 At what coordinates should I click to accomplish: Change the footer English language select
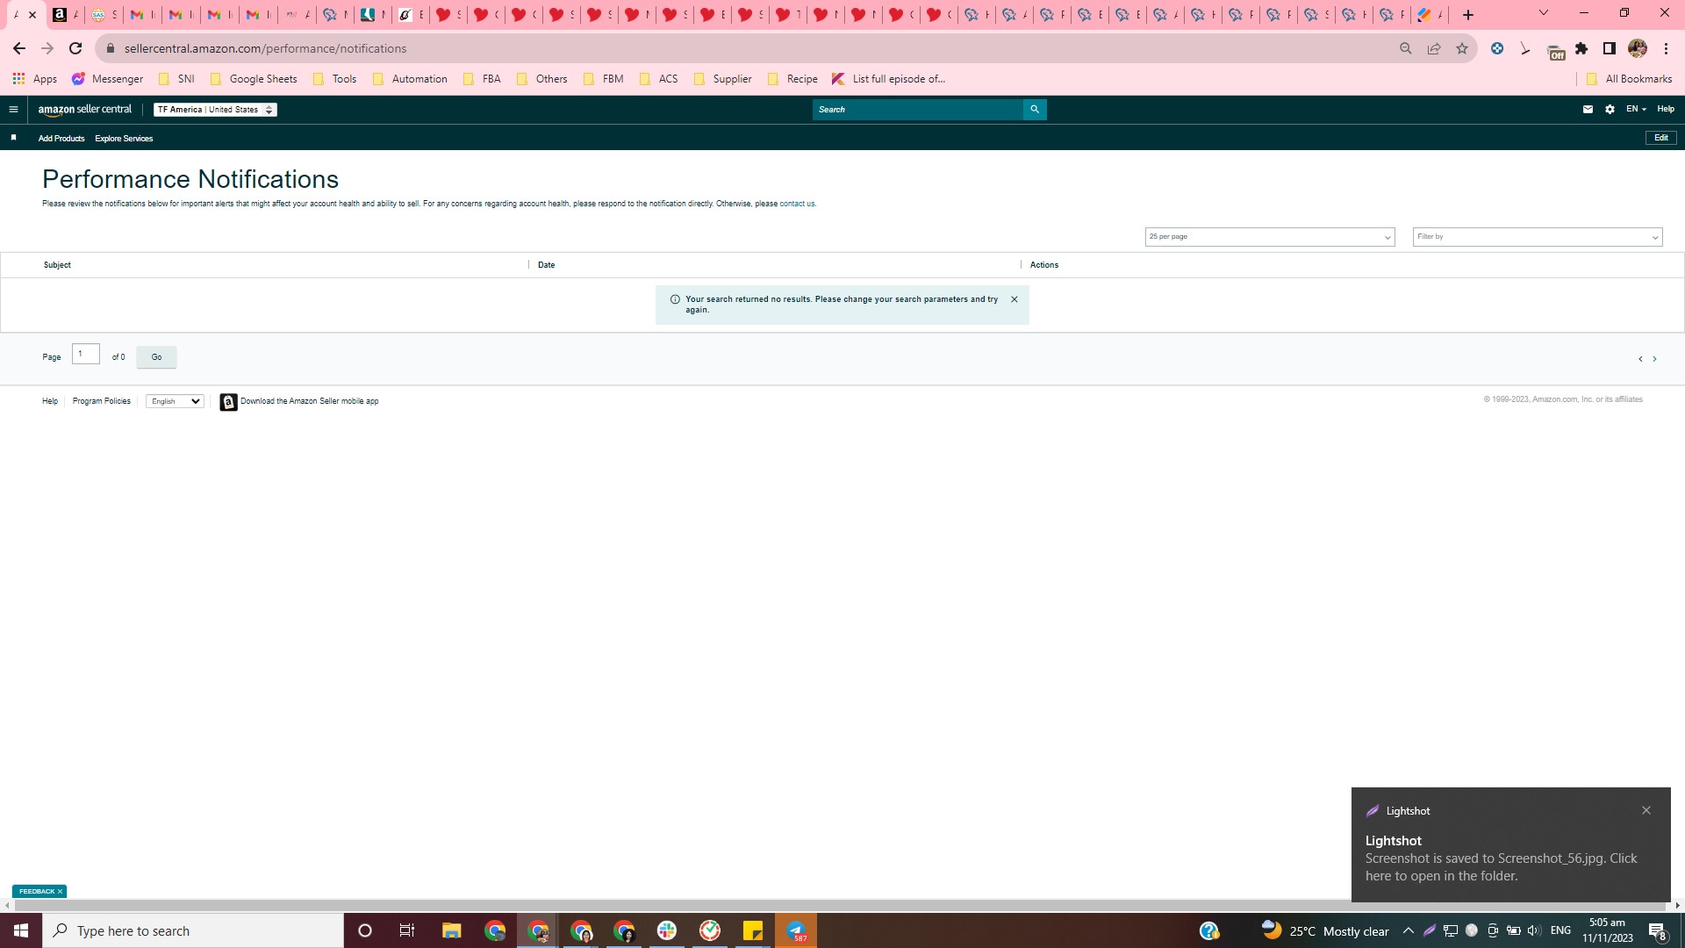tap(175, 402)
